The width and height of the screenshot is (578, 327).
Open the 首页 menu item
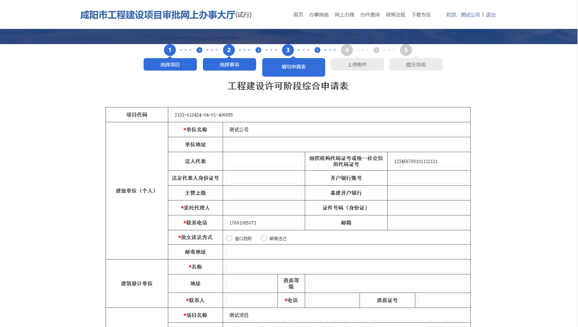click(298, 15)
